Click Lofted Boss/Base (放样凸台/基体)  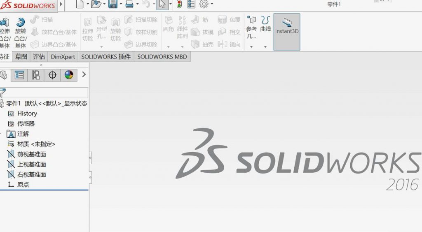click(x=54, y=32)
